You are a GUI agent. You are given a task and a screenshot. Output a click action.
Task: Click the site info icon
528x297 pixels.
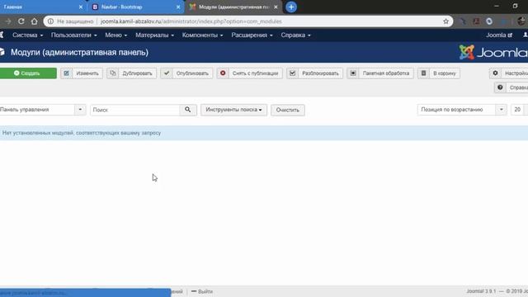click(50, 21)
